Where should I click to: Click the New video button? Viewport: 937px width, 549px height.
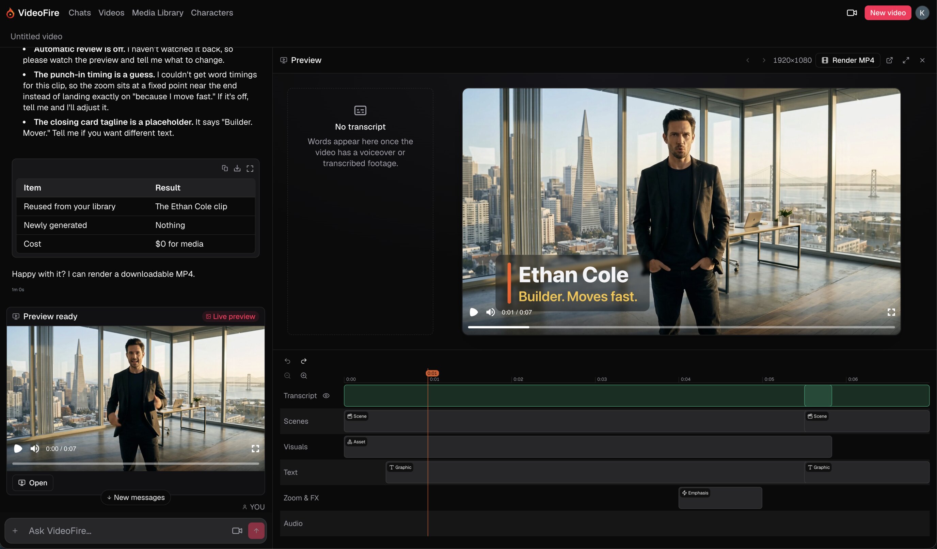(x=888, y=13)
